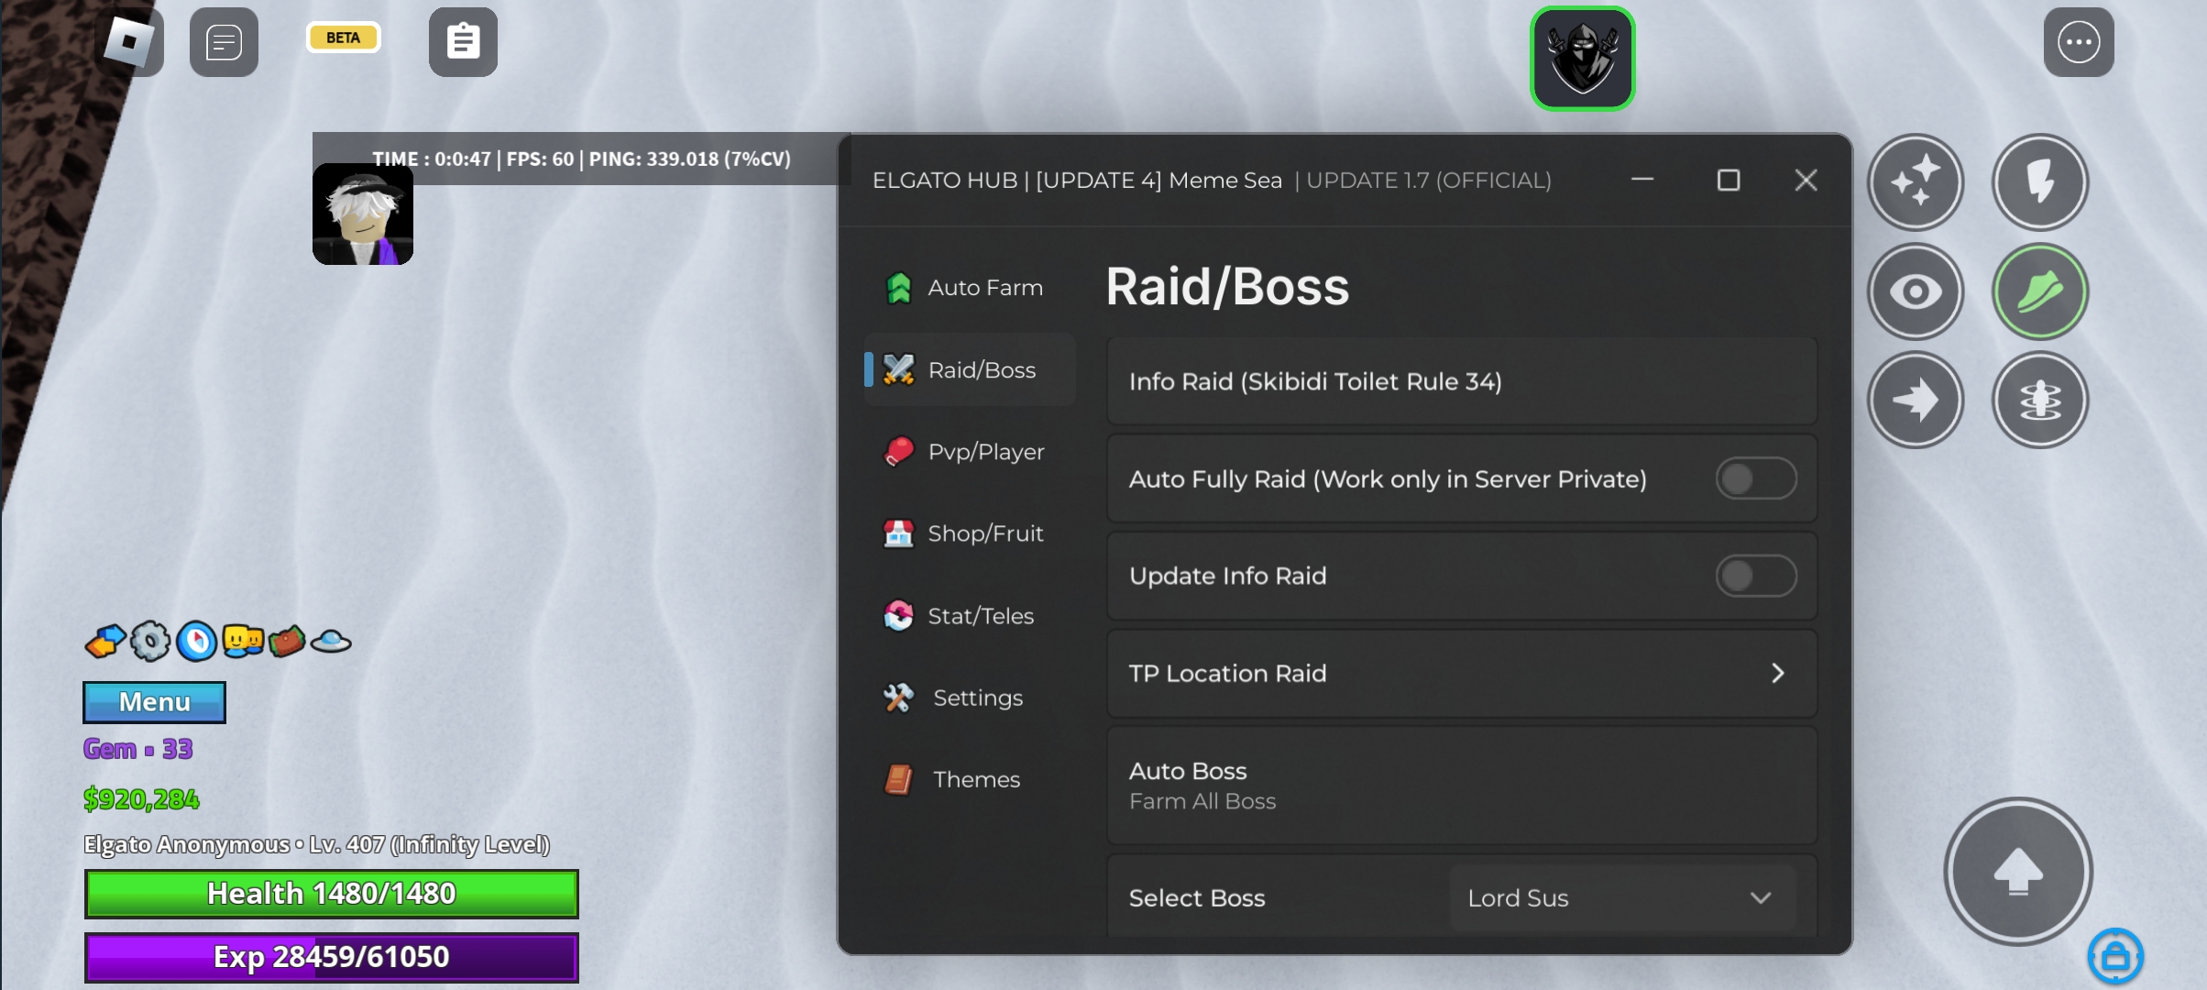Image resolution: width=2207 pixels, height=990 pixels.
Task: Click the Info Raid Skibidi Toilet button
Action: [1461, 381]
